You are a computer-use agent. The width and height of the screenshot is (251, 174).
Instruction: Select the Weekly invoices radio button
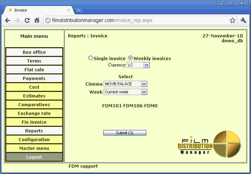point(131,58)
